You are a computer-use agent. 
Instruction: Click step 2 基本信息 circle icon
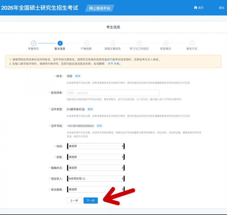(60, 43)
